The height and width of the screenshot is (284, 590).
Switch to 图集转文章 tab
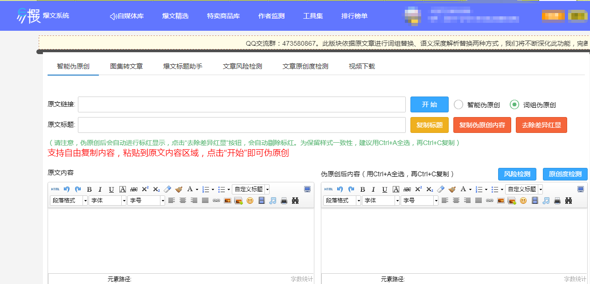click(126, 67)
